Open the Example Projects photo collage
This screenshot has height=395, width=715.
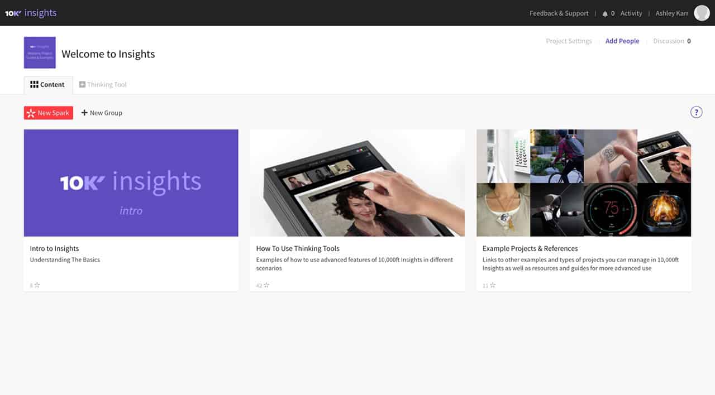[584, 183]
